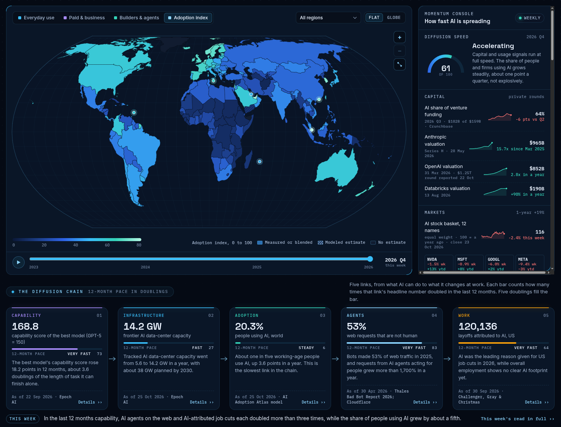This screenshot has width=561, height=427.
Task: Switch to the Builders & agents tab
Action: point(136,18)
